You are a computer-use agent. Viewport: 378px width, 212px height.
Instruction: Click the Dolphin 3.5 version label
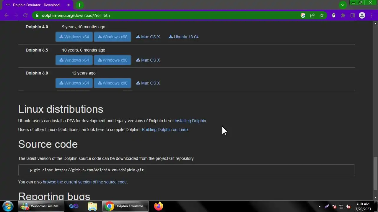tap(37, 50)
